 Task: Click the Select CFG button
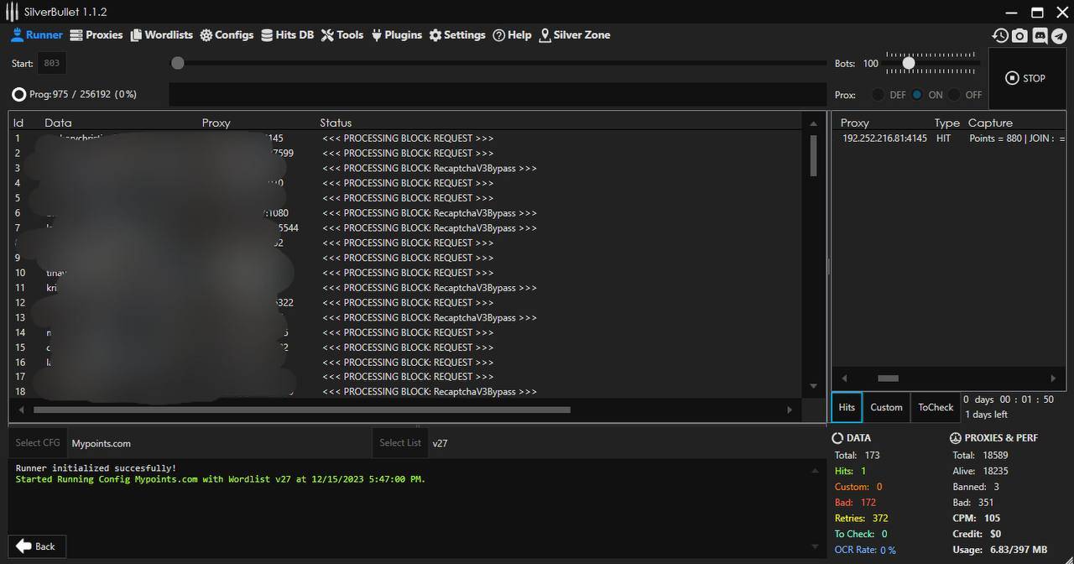38,443
